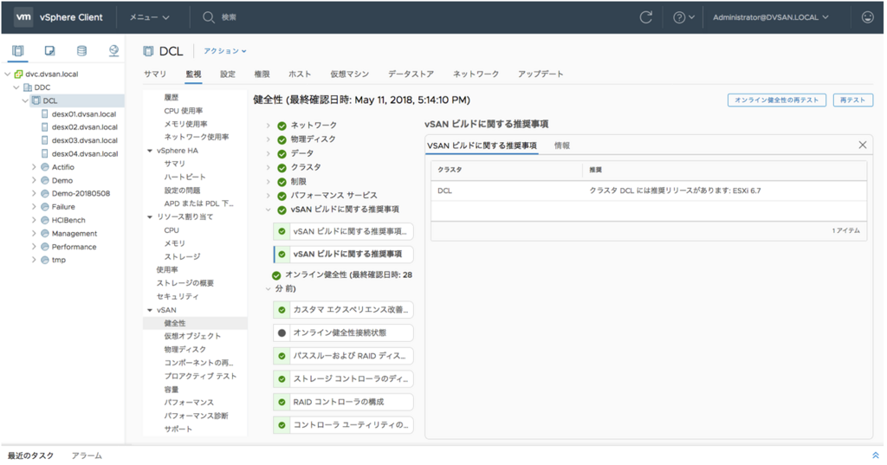Open the Storage view icon
This screenshot has height=465, width=887.
pyautogui.click(x=81, y=51)
